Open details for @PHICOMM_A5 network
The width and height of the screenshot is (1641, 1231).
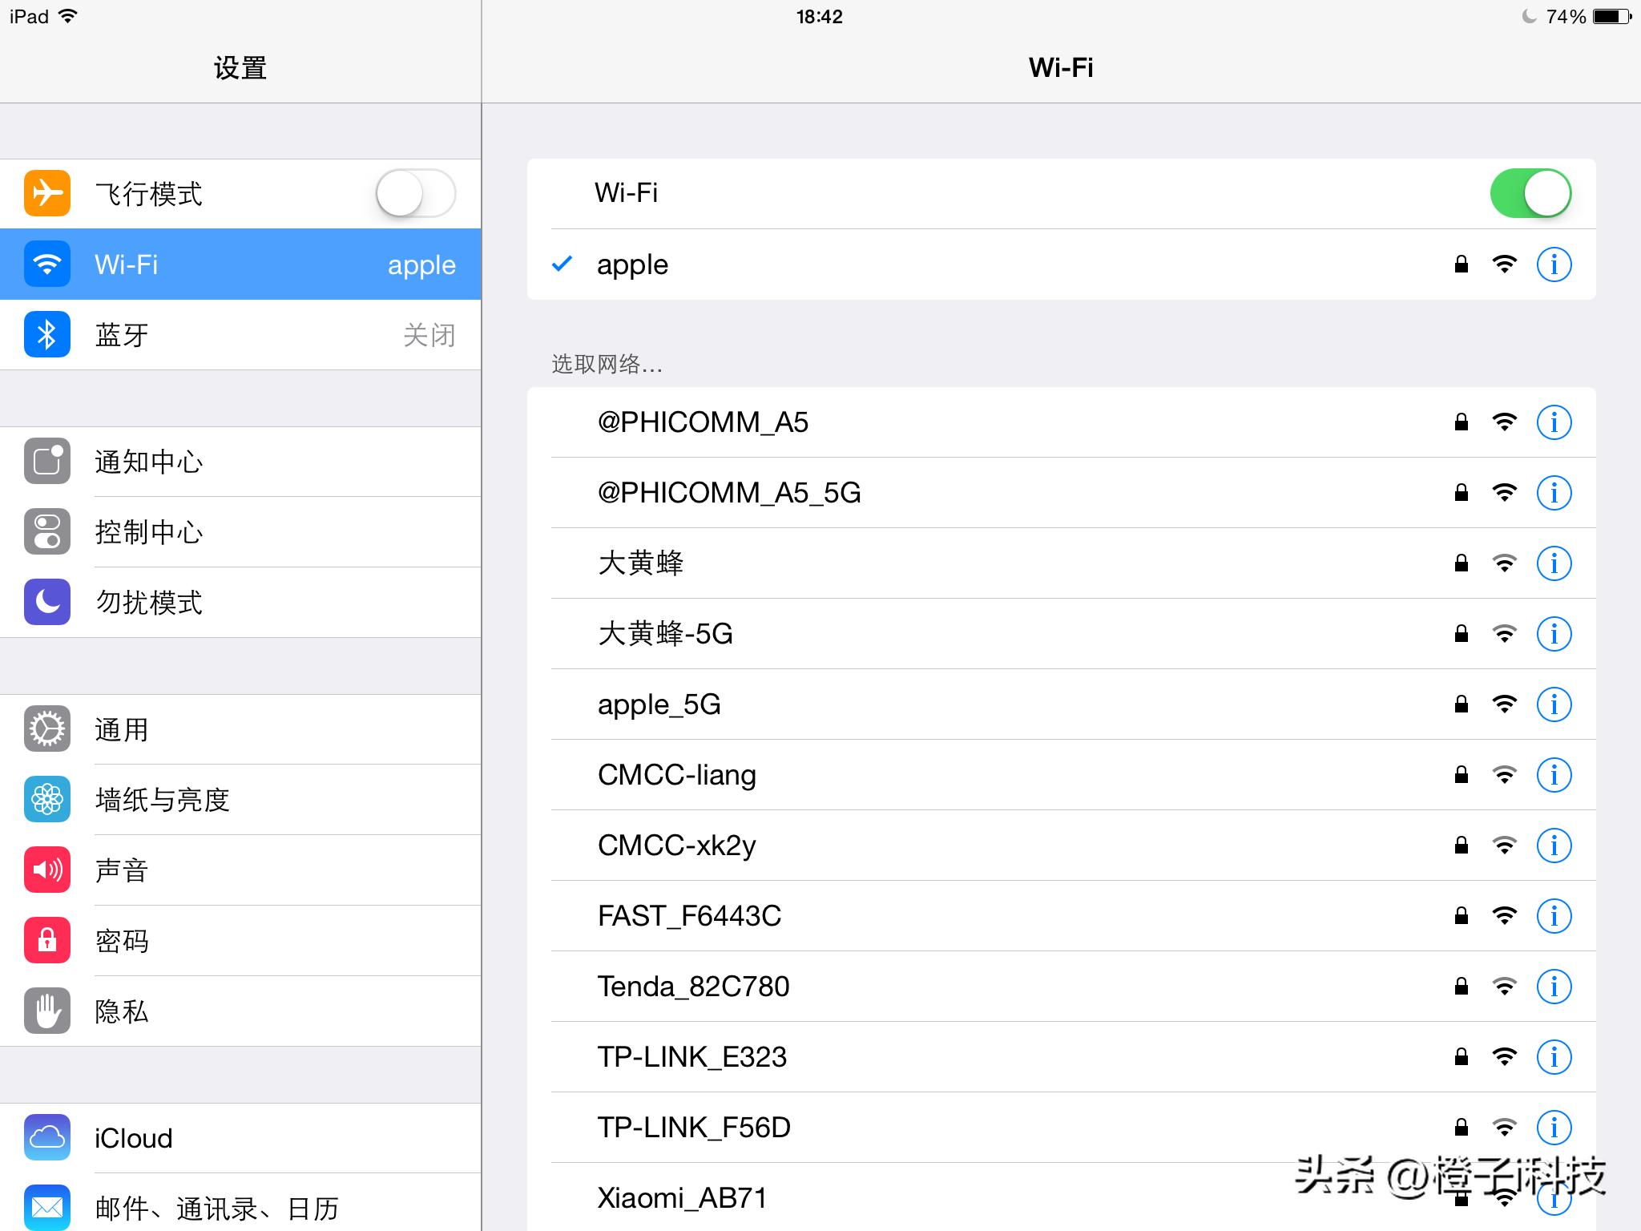coord(1554,422)
